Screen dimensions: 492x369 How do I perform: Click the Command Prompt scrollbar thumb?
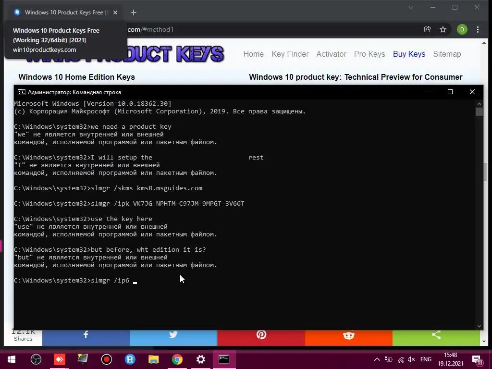(479, 111)
